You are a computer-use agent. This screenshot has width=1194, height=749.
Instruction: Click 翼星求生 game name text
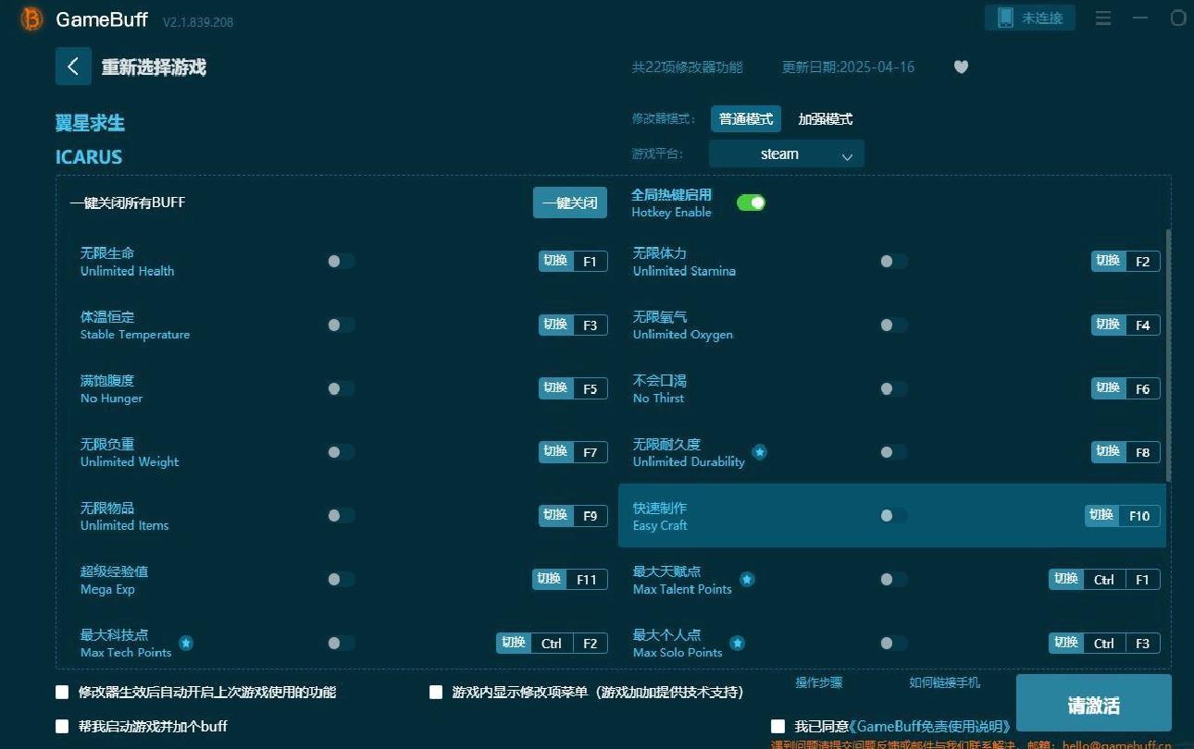(x=90, y=123)
